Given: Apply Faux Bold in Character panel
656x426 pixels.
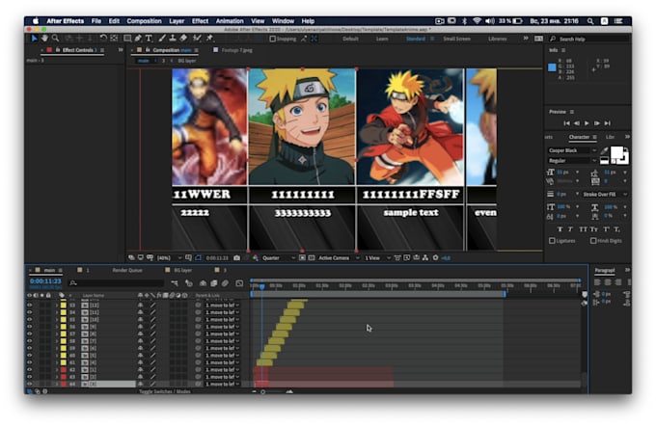Looking at the screenshot, I should (x=560, y=229).
